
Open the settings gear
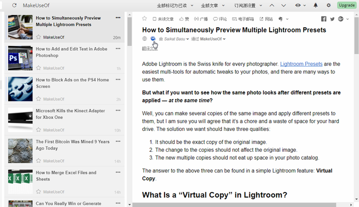329,5
